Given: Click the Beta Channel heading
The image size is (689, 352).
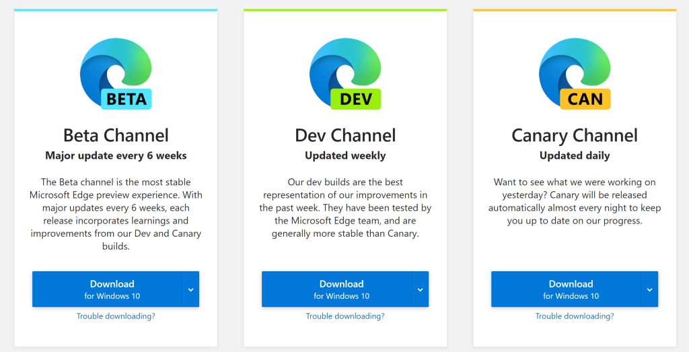Looking at the screenshot, I should pos(116,135).
